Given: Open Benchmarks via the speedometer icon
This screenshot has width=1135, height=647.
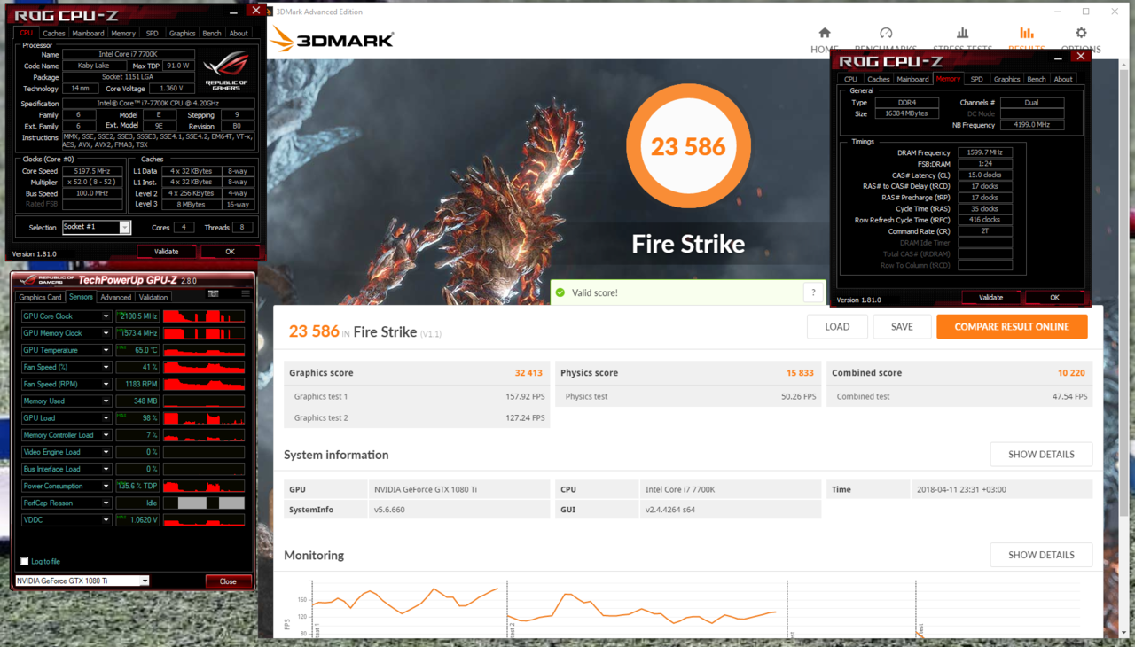Looking at the screenshot, I should [x=885, y=33].
